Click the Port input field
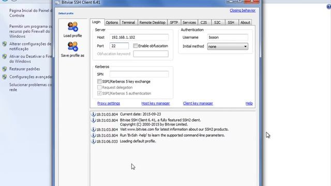The image size is (331, 186). click(119, 46)
